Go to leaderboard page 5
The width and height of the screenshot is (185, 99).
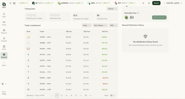pos(76,95)
